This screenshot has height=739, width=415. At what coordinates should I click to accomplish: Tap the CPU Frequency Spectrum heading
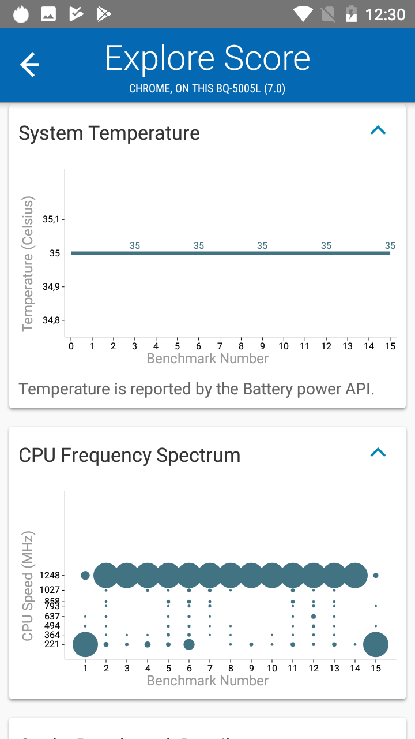(x=130, y=456)
